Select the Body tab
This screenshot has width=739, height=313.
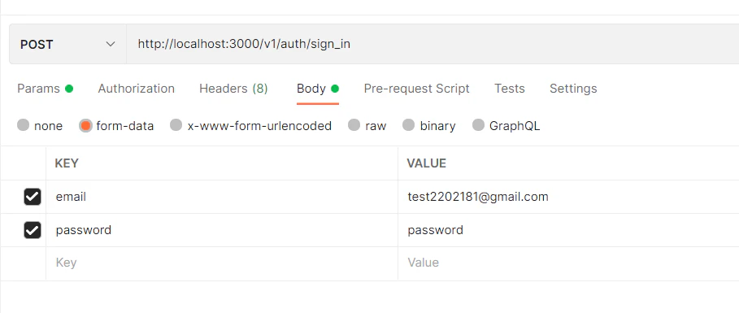tap(318, 89)
